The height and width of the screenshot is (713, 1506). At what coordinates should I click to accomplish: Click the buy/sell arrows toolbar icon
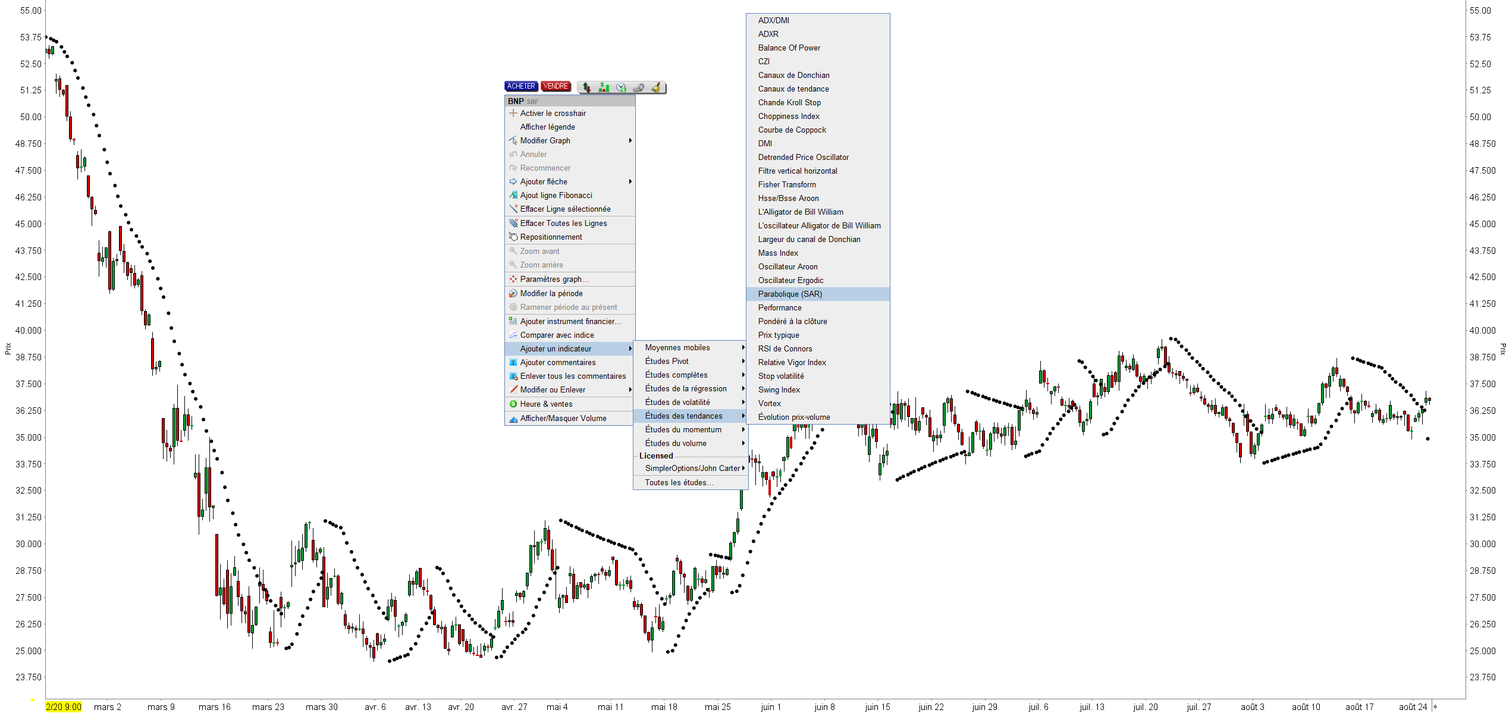586,87
